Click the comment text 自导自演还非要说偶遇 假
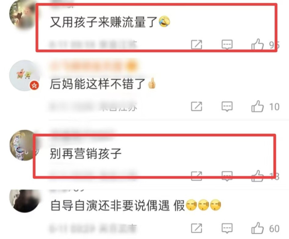The height and width of the screenshot is (239, 289). click(x=117, y=205)
